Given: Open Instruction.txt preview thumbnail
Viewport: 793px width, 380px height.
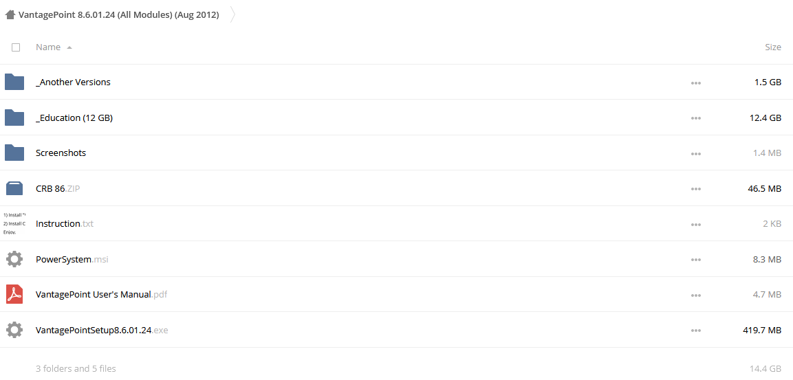Looking at the screenshot, I should pos(14,223).
